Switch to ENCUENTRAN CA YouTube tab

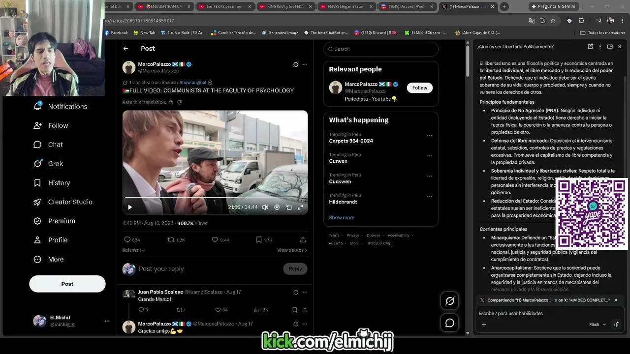tap(165, 6)
